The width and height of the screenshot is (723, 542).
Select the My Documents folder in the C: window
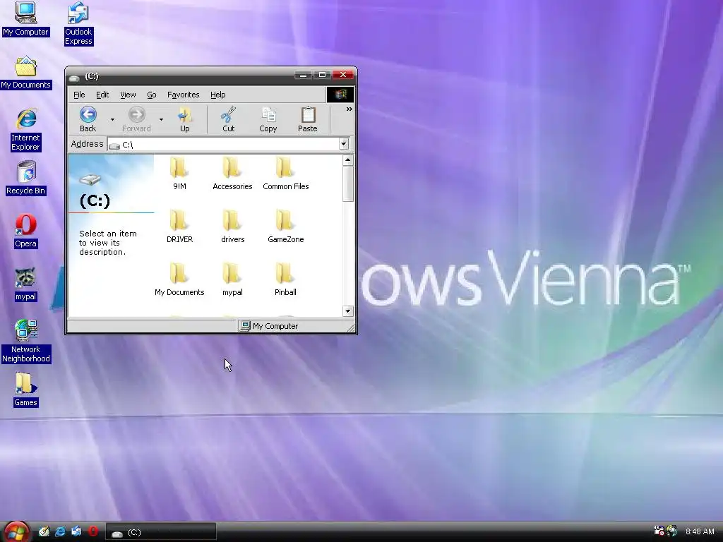click(179, 279)
